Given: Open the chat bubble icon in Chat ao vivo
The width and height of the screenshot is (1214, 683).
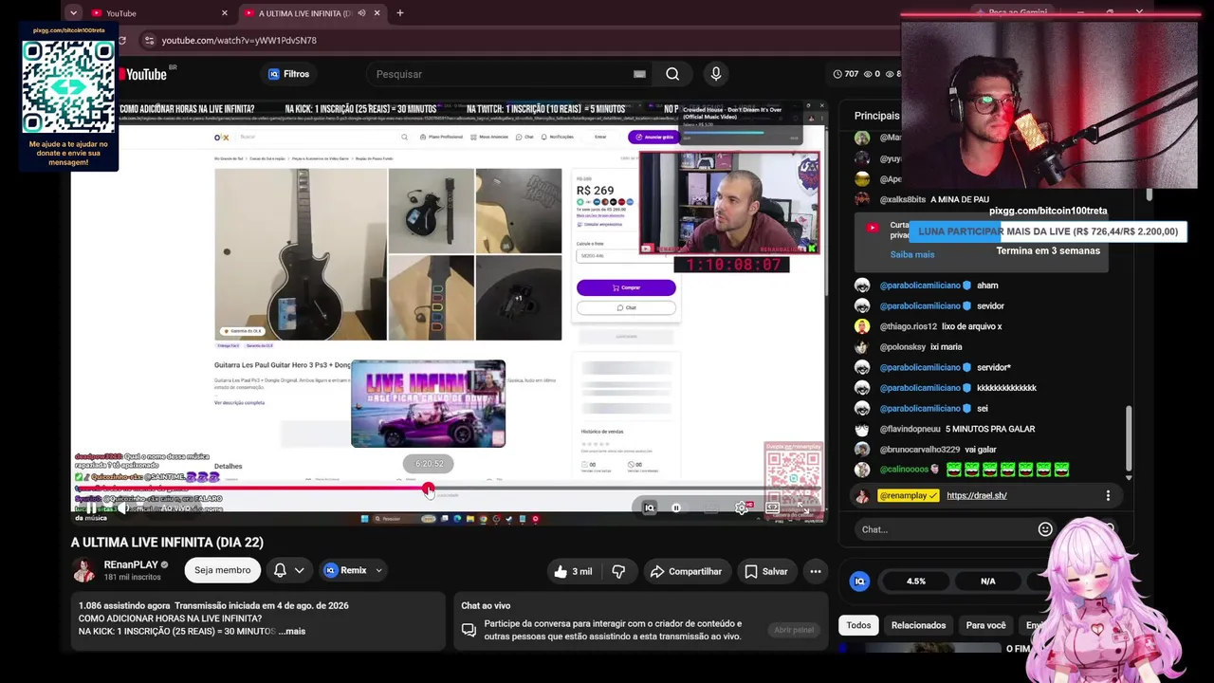Looking at the screenshot, I should [x=469, y=630].
